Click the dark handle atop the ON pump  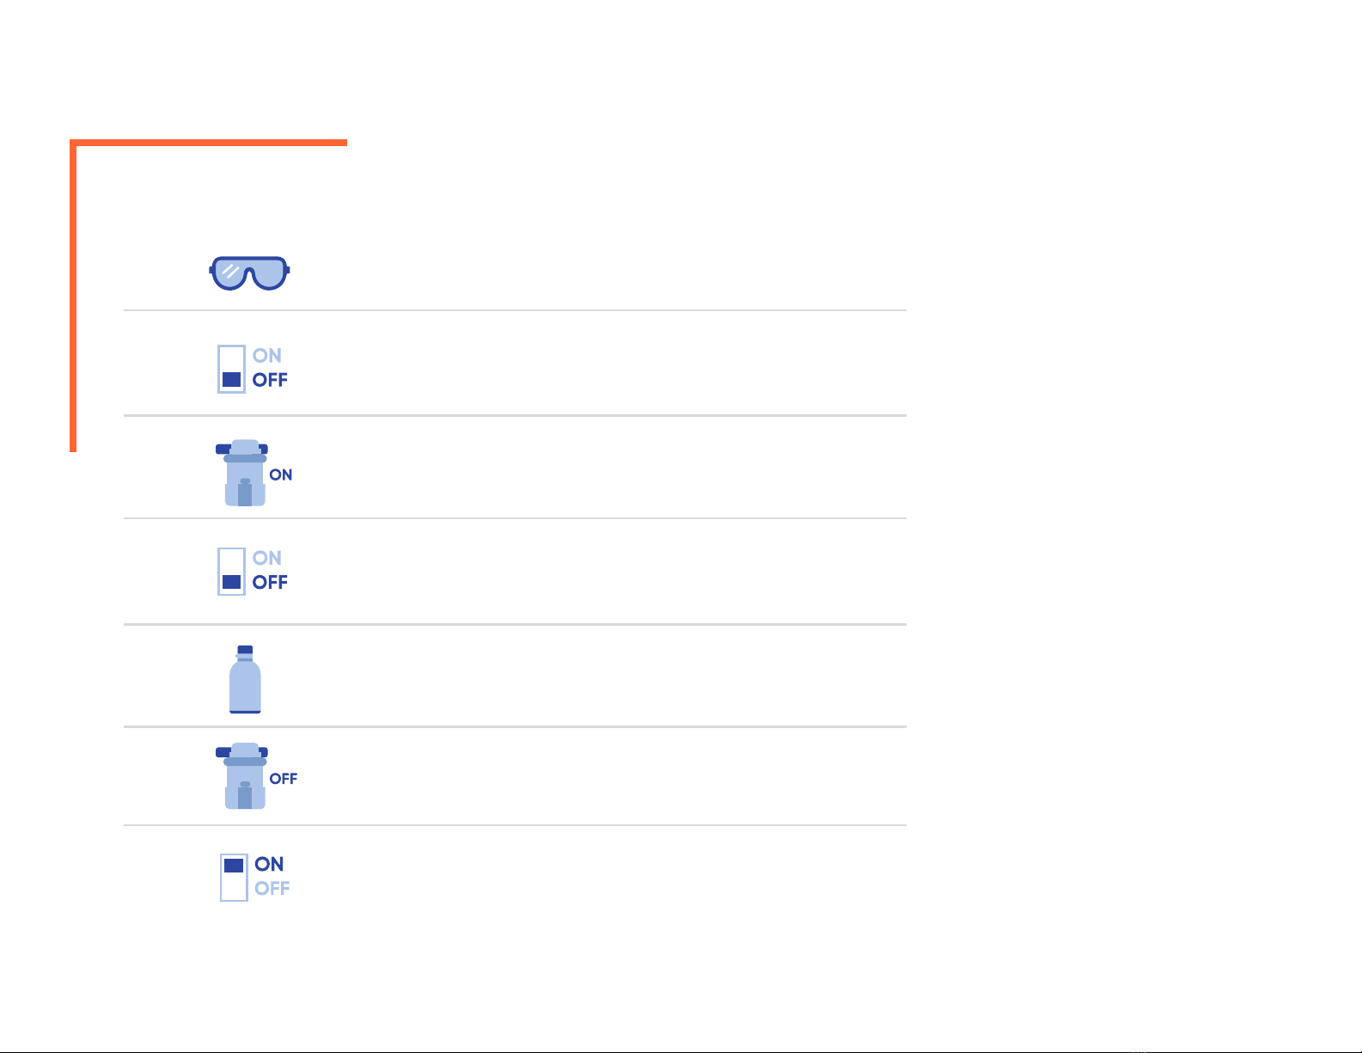pos(242,449)
